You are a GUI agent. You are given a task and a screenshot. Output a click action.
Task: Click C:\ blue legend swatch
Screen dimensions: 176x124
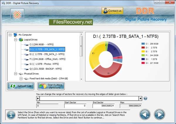[143, 44]
